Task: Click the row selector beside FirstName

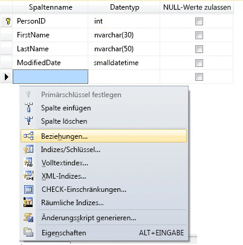Action: coord(7,35)
